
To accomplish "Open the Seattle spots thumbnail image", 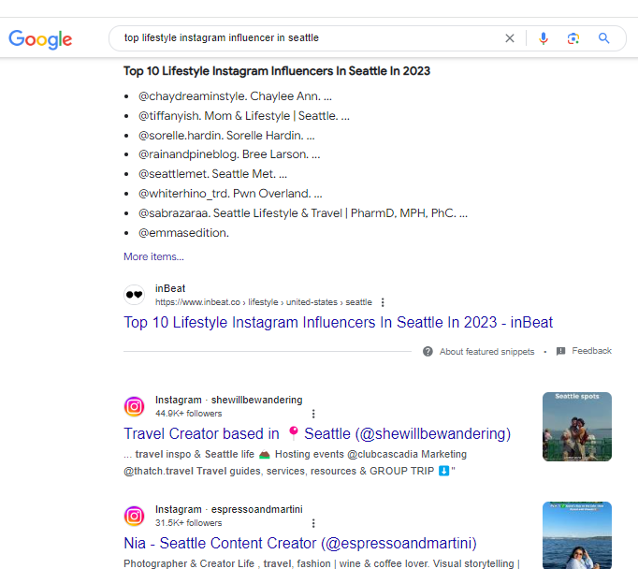I will [577, 427].
